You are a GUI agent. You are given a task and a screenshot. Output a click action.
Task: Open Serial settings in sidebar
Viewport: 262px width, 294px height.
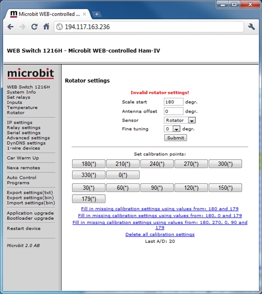tap(23, 133)
